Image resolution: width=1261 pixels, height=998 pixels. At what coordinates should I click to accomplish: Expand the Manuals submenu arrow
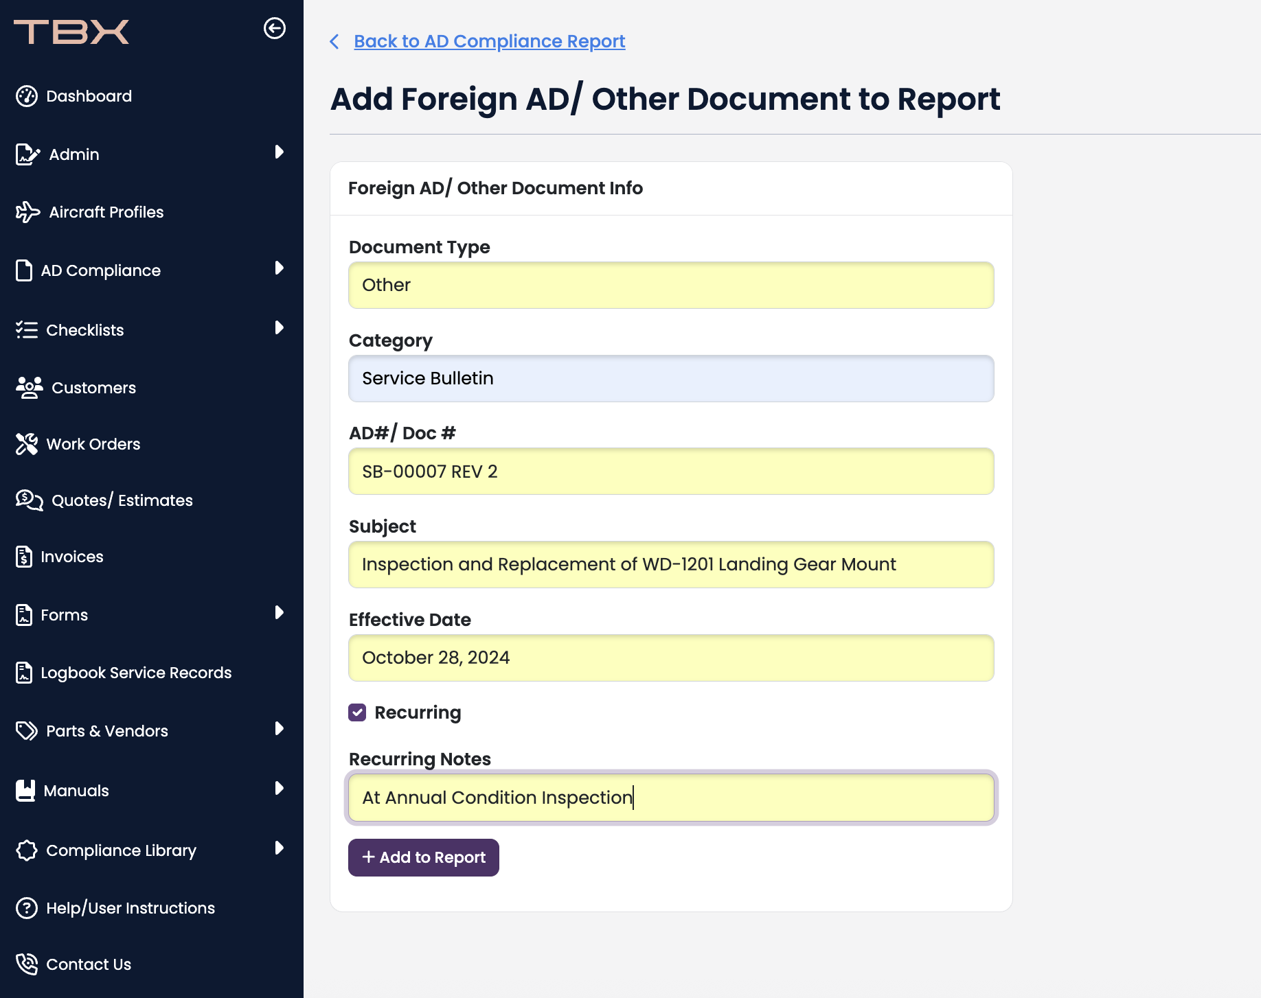[x=279, y=788]
